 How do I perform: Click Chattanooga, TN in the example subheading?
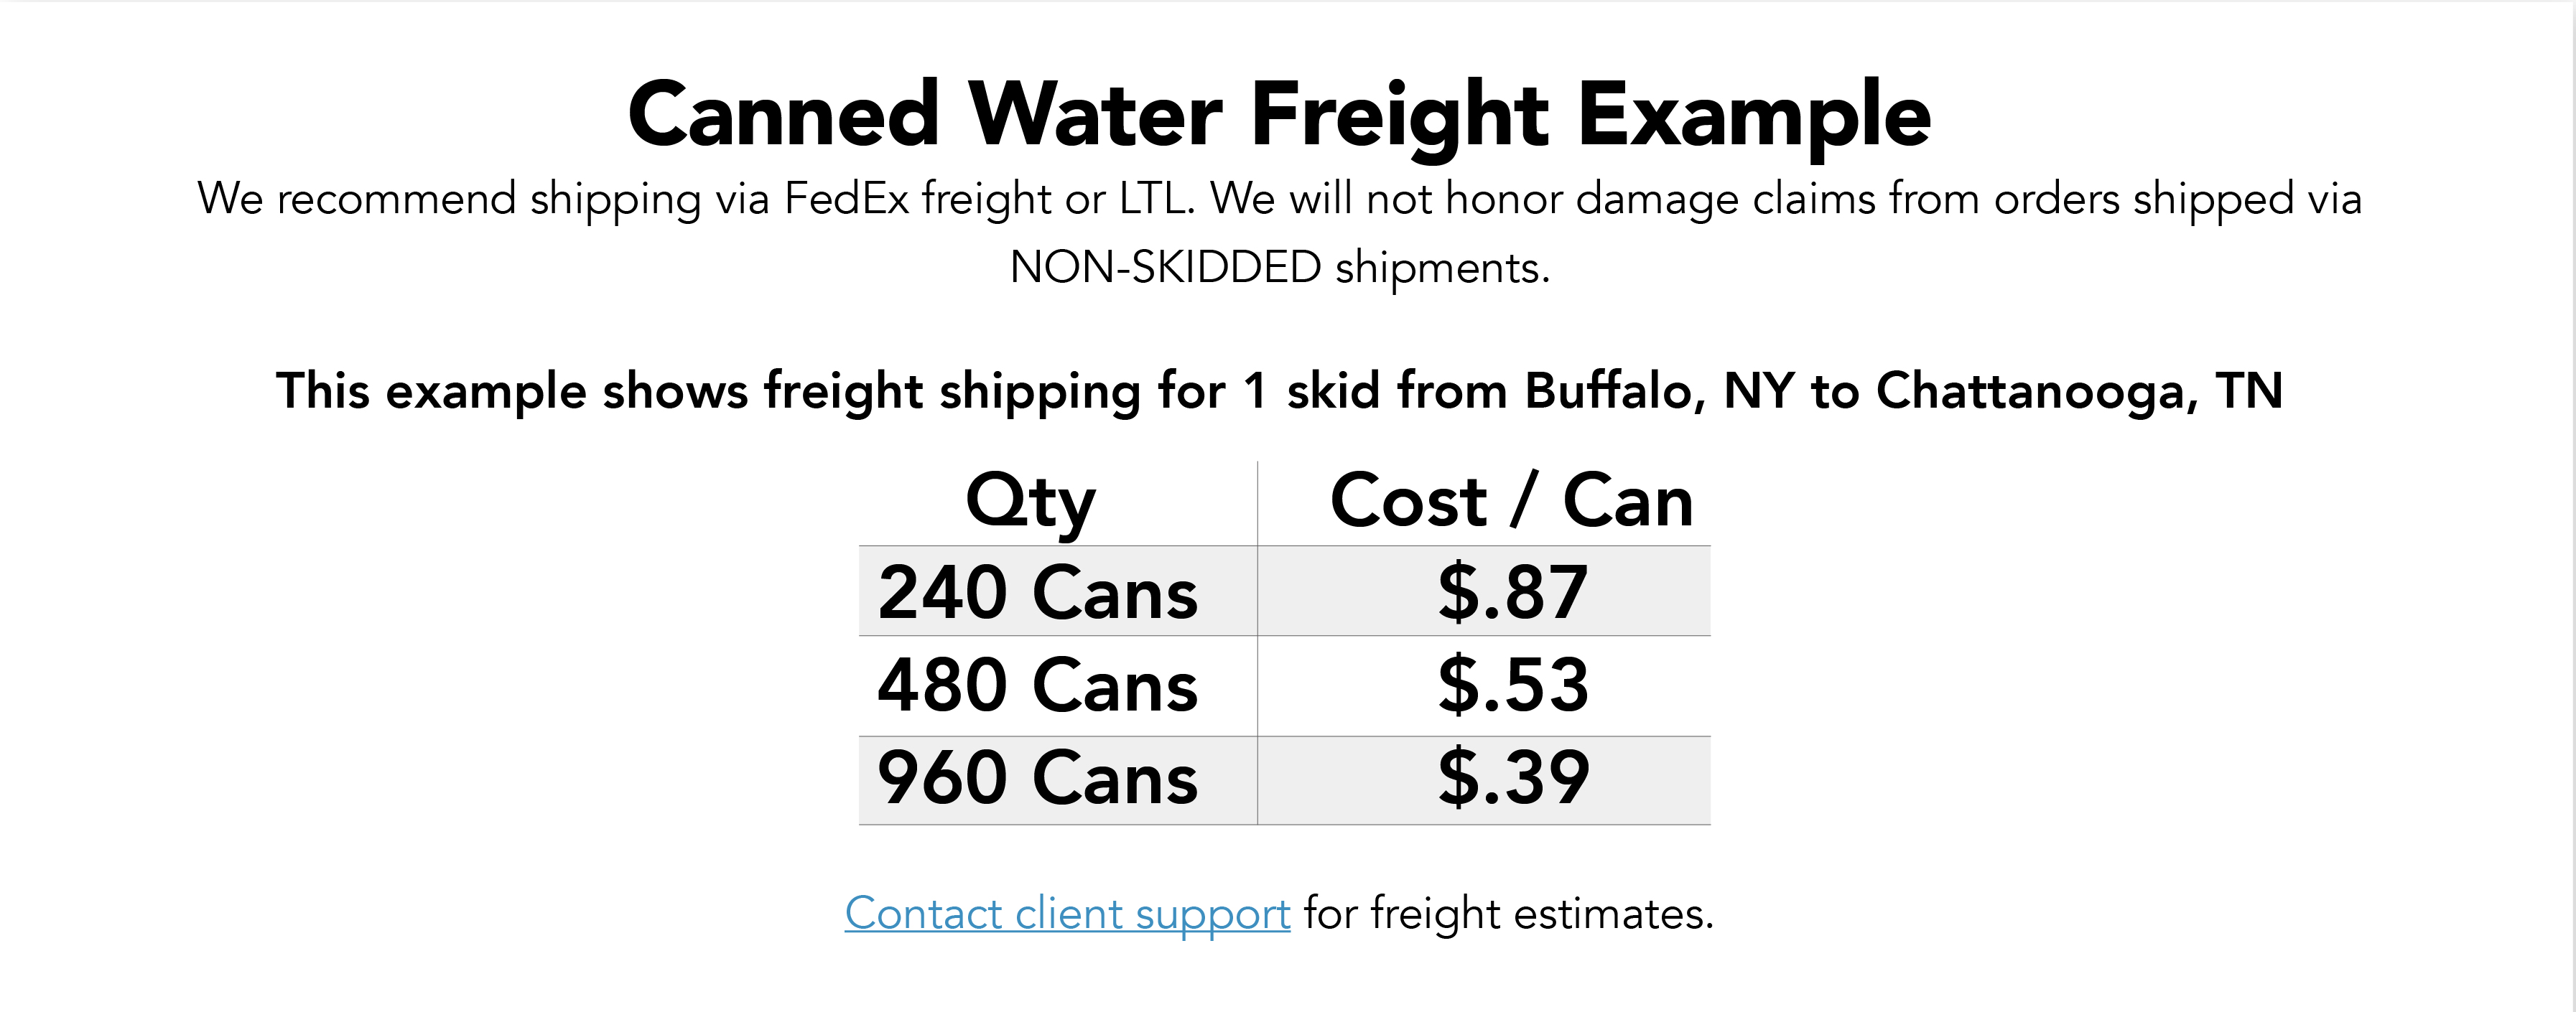coord(2079,390)
